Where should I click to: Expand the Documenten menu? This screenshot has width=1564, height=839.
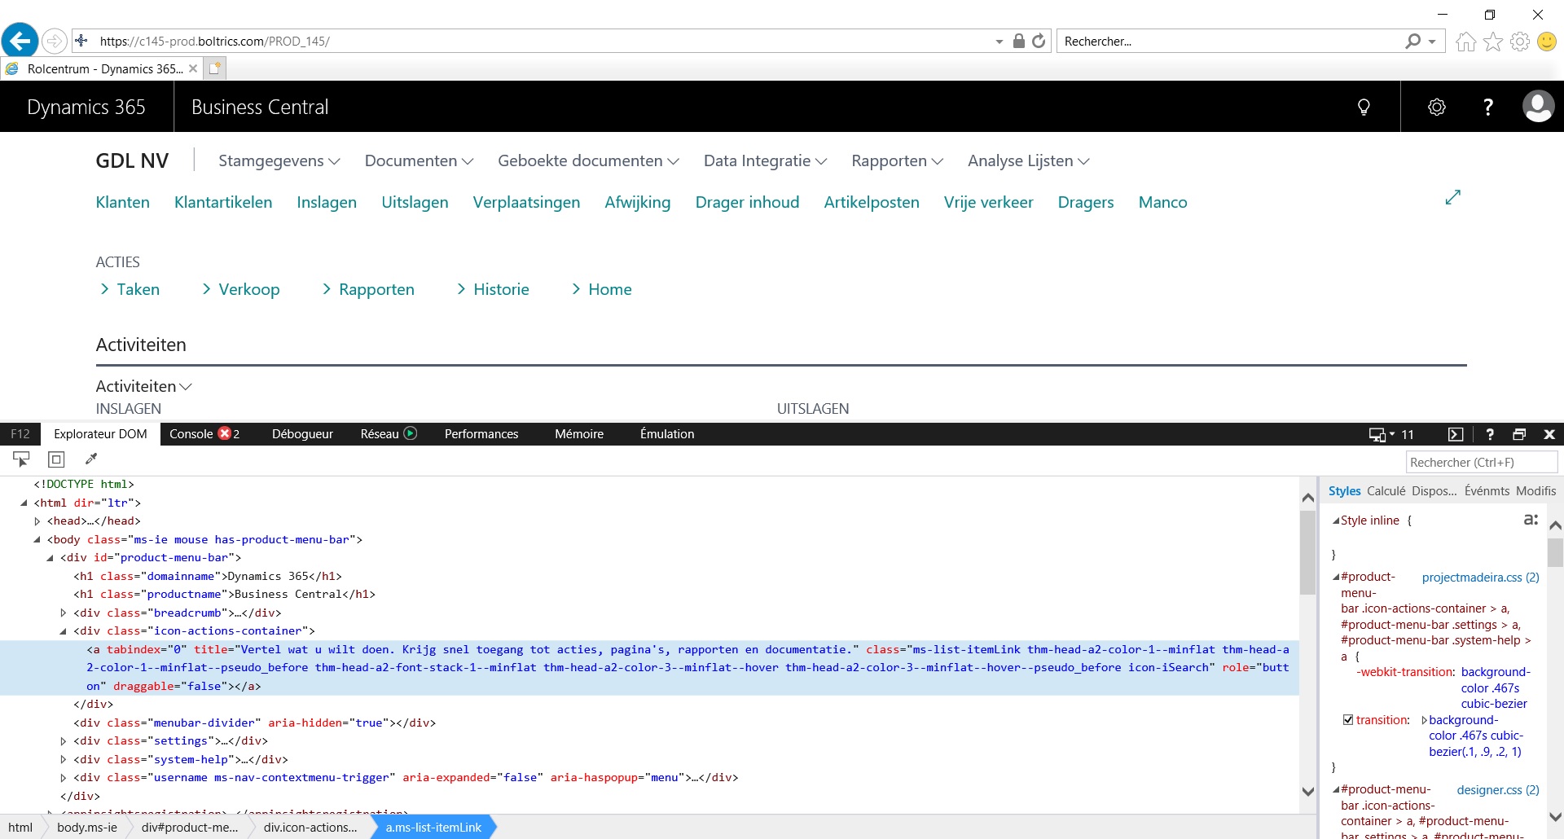[419, 160]
